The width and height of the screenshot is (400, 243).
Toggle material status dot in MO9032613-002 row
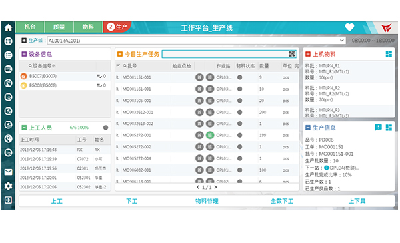pos(239,124)
